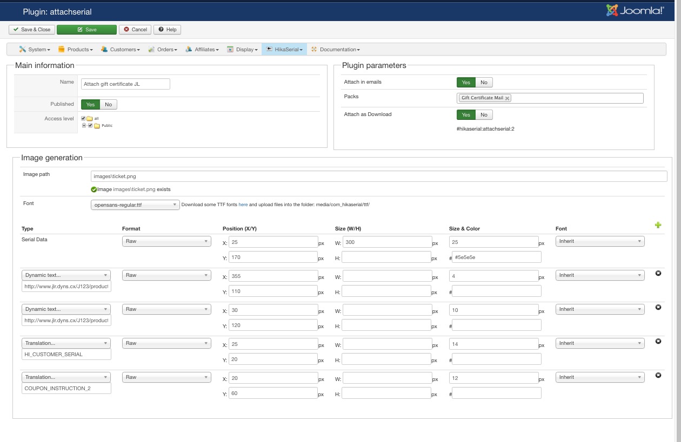Follow the 'here' TTF fonts link
Screen dimensions: 681x442
point(243,205)
